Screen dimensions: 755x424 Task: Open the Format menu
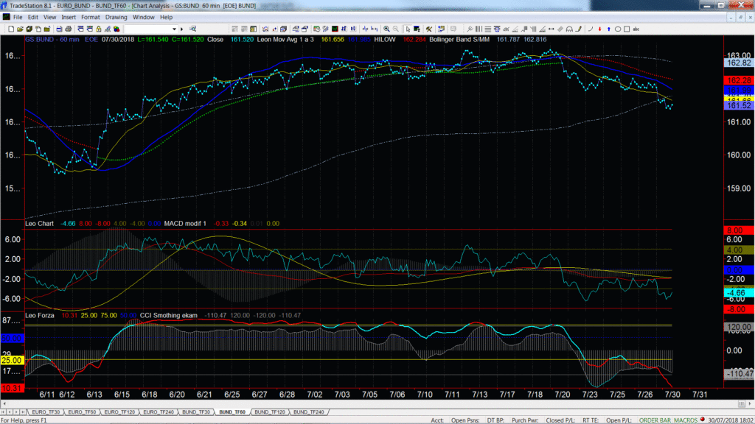coord(91,18)
